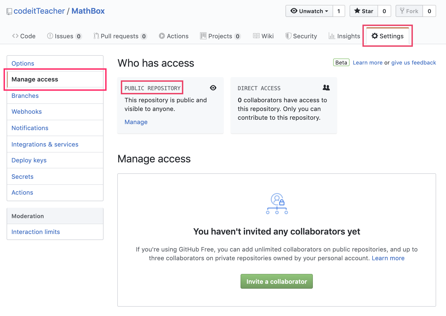Open Options in settings sidebar

pos(55,63)
